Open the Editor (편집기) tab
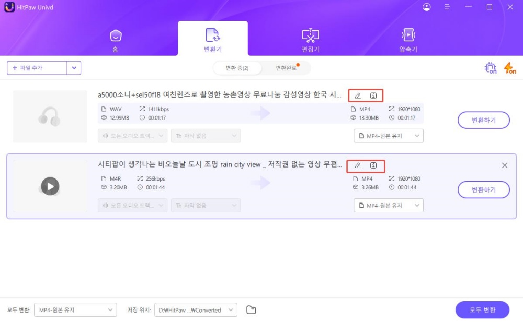523x322 pixels. pos(311,41)
